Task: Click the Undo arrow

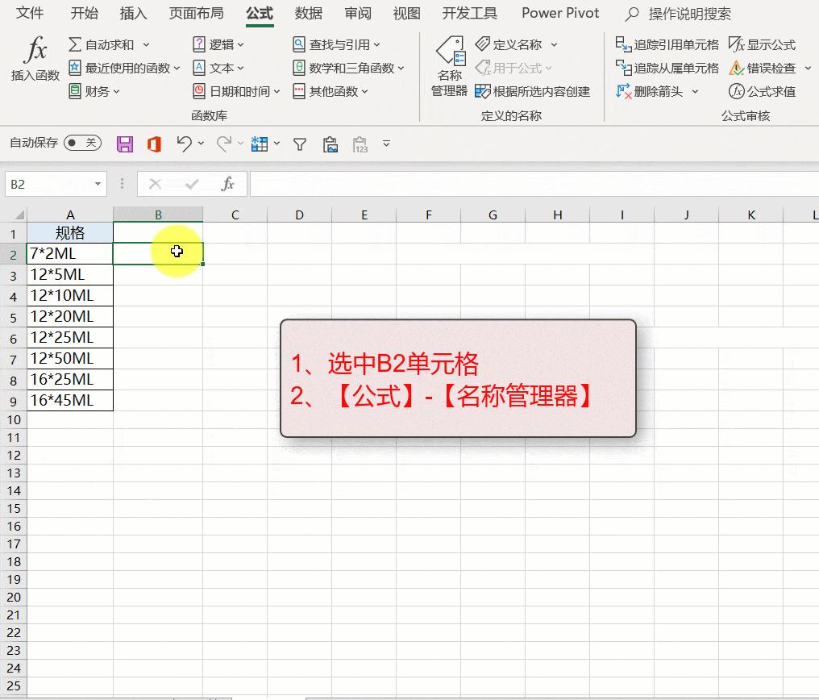Action: click(x=183, y=143)
